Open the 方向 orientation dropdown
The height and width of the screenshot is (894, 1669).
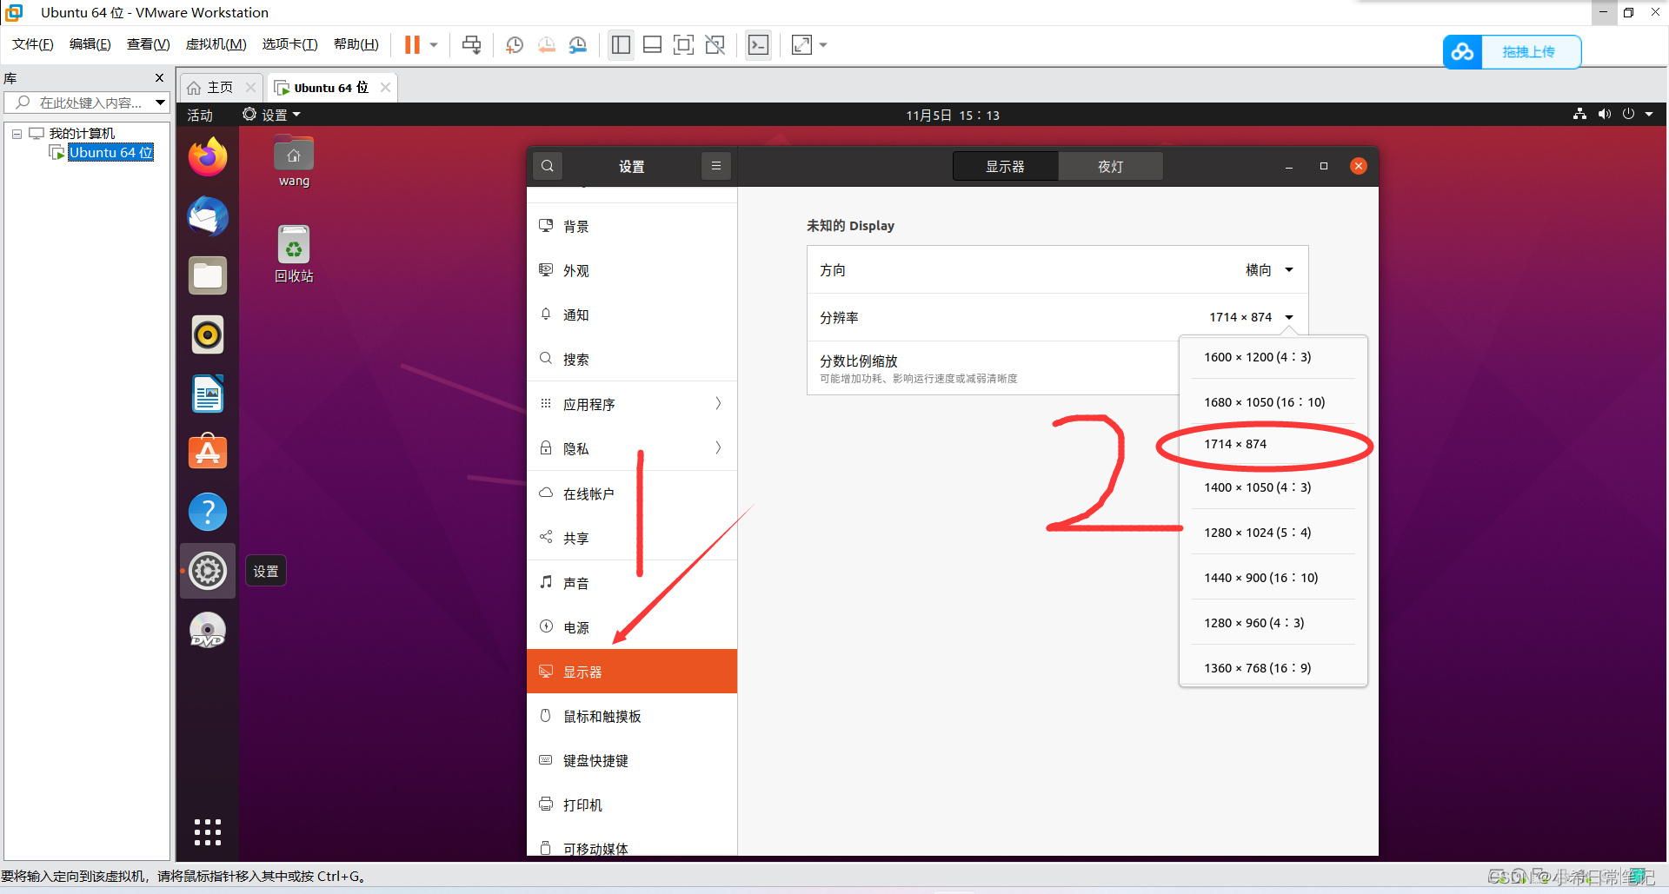click(1269, 269)
